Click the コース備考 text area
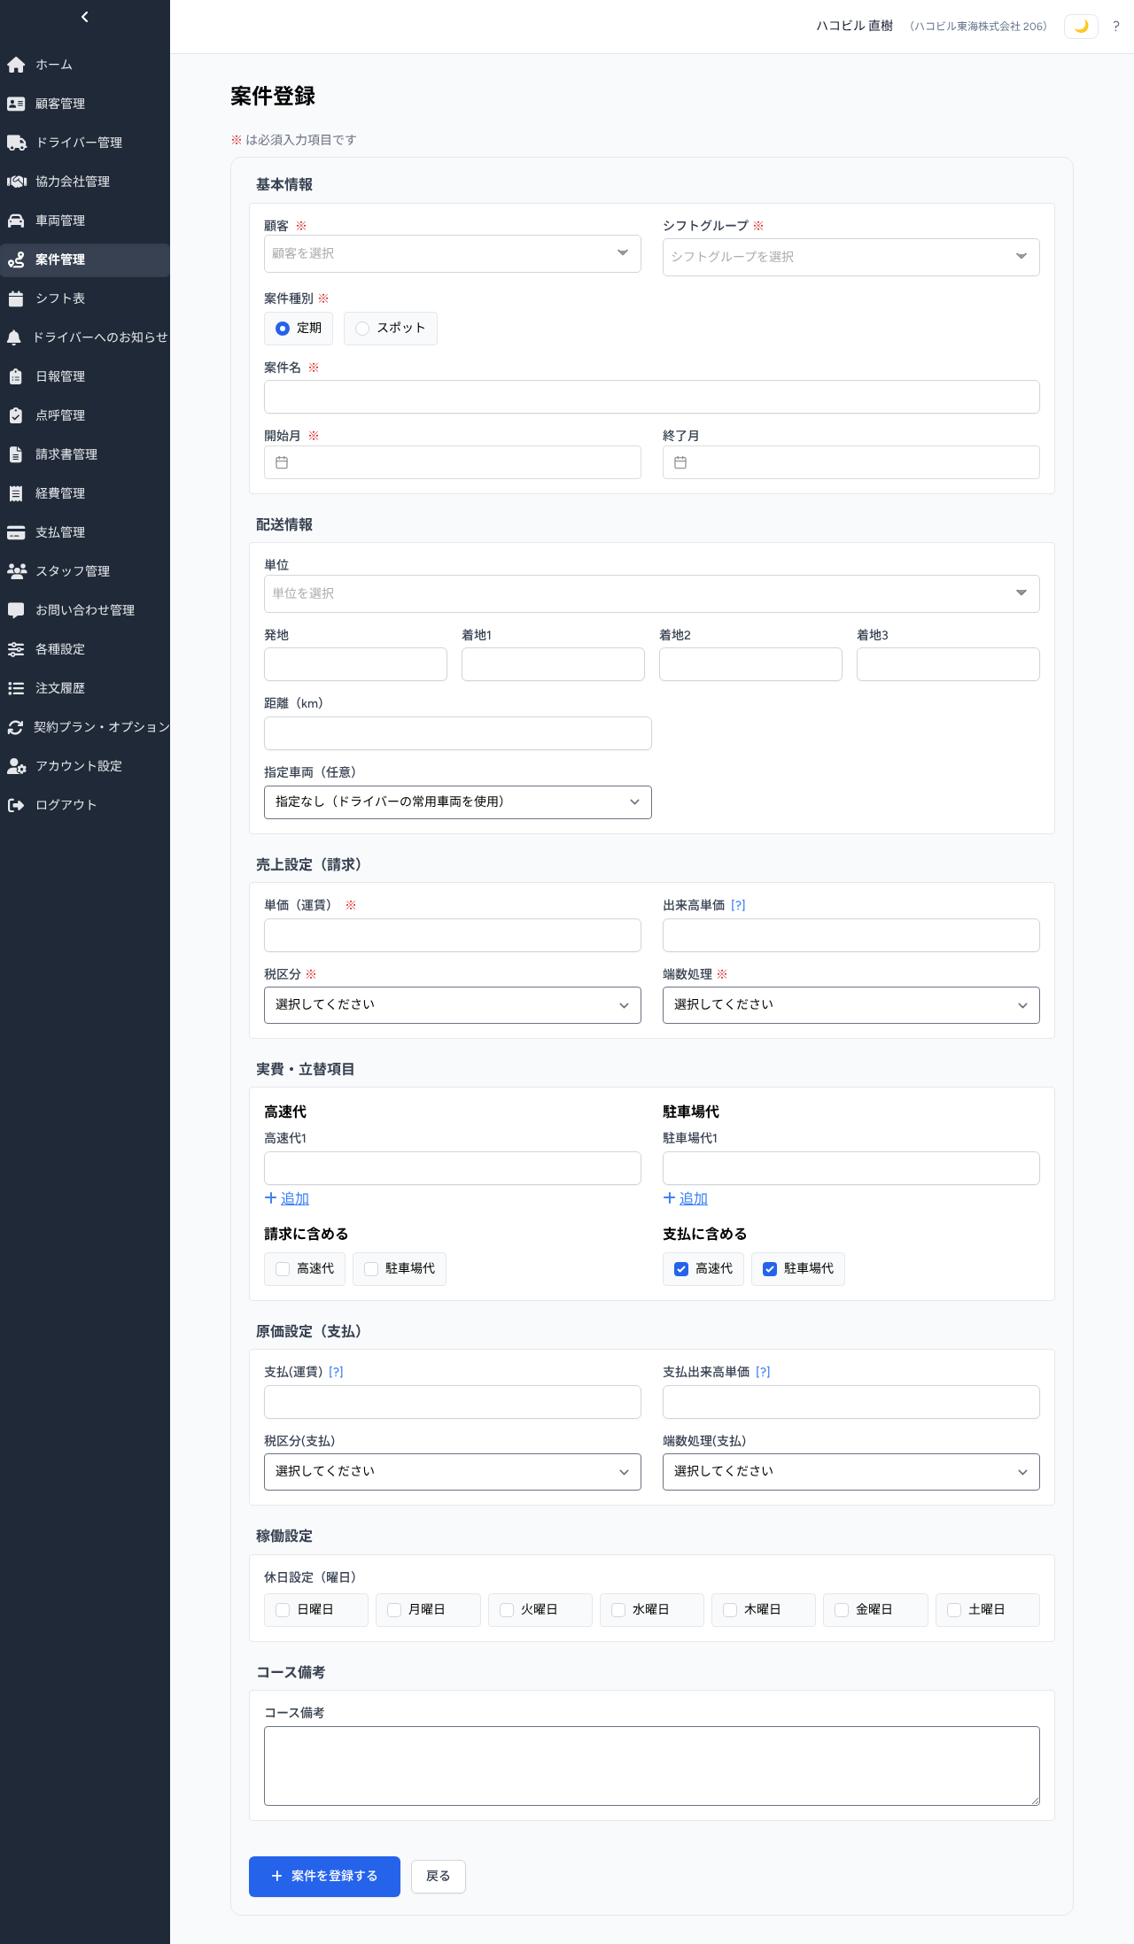 pyautogui.click(x=652, y=1766)
